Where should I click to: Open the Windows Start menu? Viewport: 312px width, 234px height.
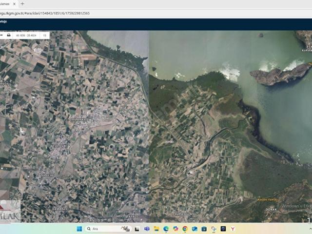click(79, 229)
